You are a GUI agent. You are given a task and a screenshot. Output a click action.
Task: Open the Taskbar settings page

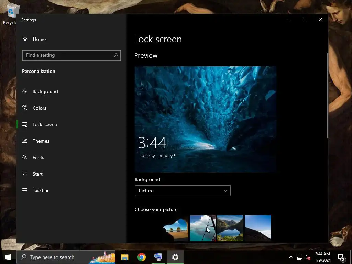(x=71, y=190)
